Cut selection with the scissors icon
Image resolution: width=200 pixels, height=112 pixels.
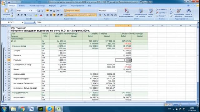(x=12, y=10)
